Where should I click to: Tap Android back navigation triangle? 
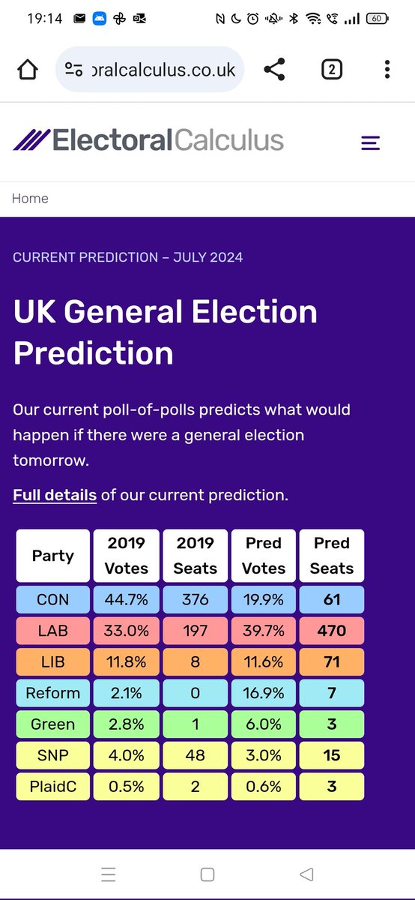coord(306,874)
